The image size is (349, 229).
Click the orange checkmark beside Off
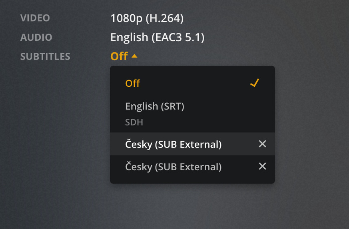click(x=254, y=83)
